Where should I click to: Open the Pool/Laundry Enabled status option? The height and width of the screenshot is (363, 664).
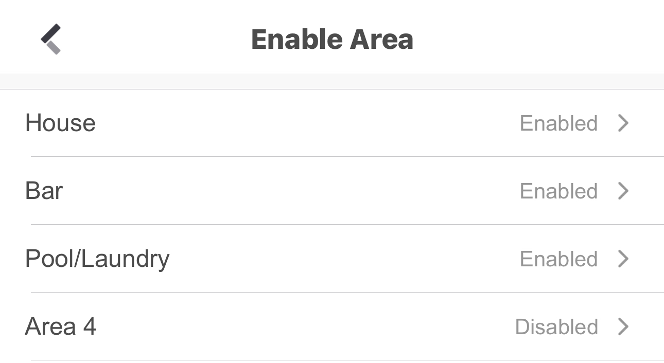(558, 259)
